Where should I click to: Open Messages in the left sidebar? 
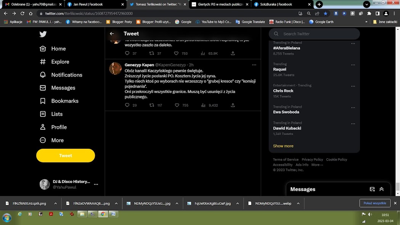click(x=58, y=88)
